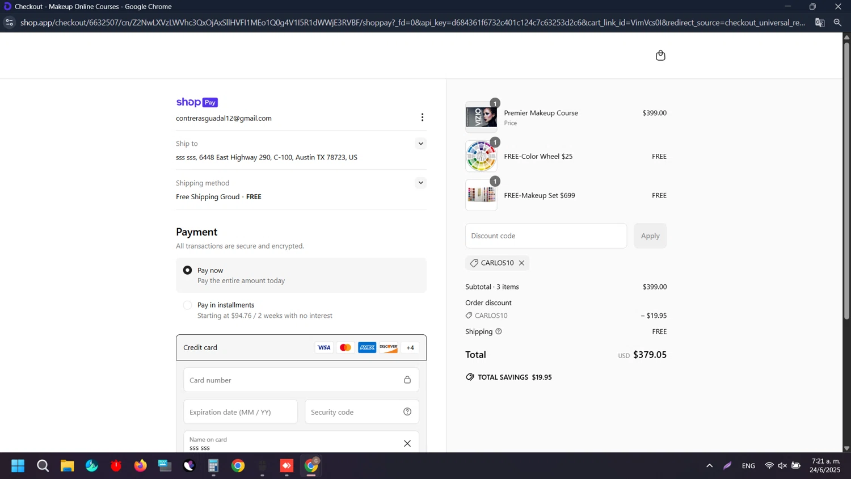Open Windows taskbar search

(x=43, y=466)
